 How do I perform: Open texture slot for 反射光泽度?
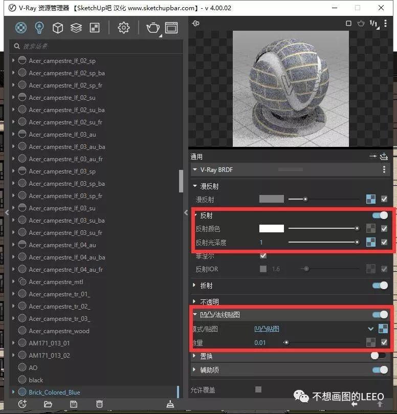371,242
